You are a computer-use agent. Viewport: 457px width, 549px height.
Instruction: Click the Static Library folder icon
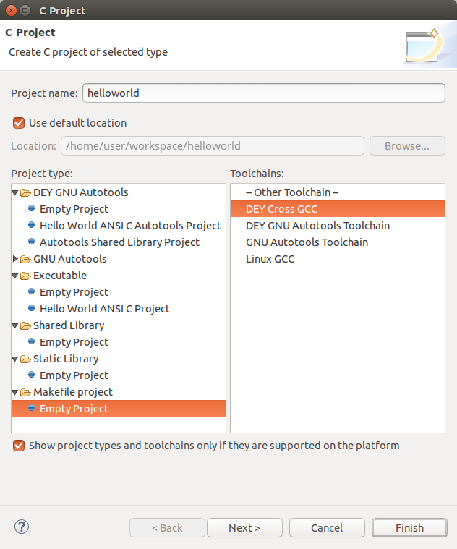point(26,359)
